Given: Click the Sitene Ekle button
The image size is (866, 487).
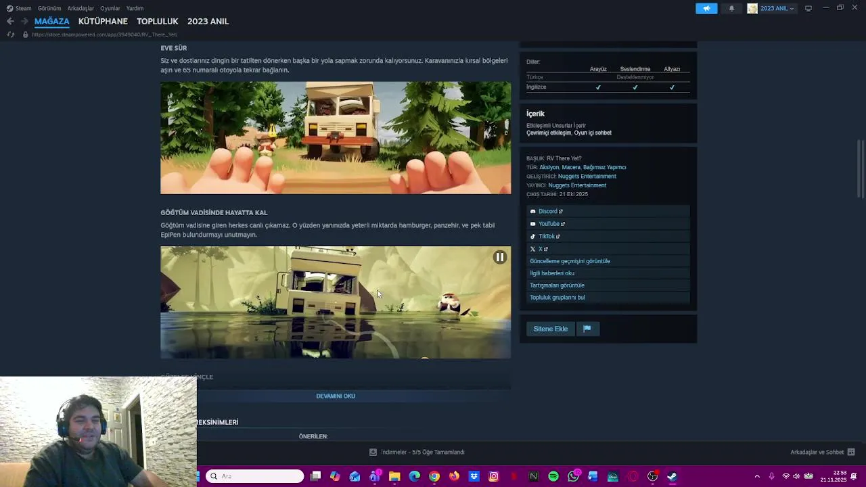Looking at the screenshot, I should point(550,329).
